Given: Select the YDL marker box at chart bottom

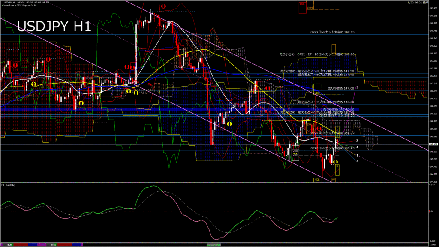Looking at the screenshot, I should point(317,180).
